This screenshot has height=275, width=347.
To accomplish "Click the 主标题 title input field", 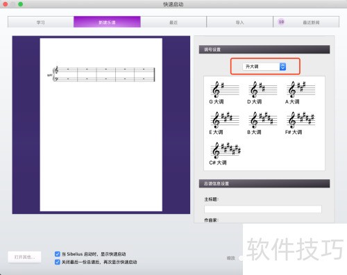I will 263,209.
